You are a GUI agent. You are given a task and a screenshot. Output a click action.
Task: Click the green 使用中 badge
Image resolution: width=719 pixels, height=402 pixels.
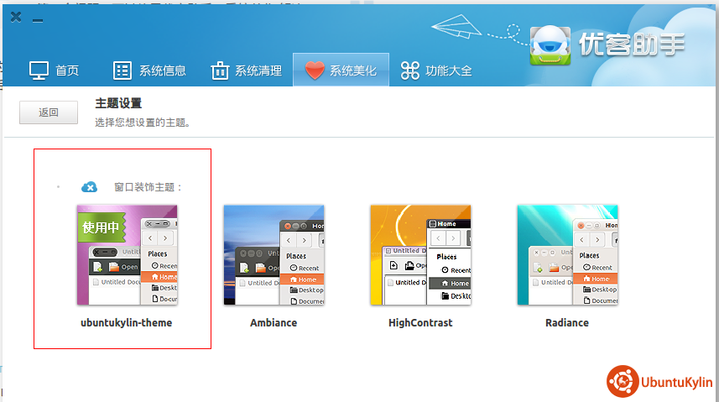100,227
